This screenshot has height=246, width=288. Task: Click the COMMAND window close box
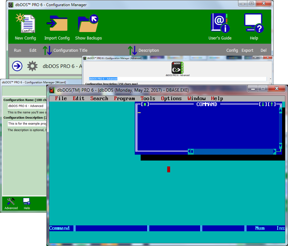click(x=145, y=104)
